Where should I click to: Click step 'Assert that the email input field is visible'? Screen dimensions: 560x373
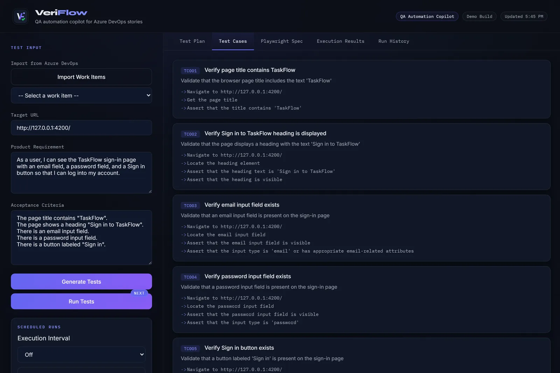coord(248,243)
